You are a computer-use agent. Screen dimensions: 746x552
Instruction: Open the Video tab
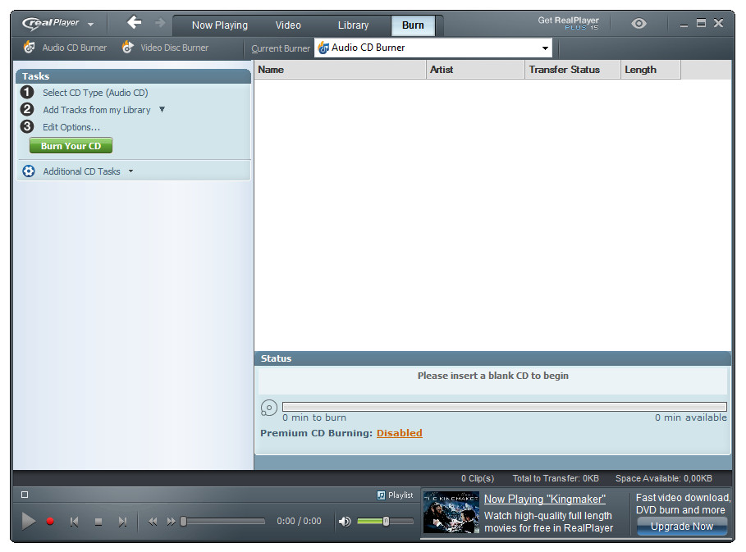[x=288, y=25]
